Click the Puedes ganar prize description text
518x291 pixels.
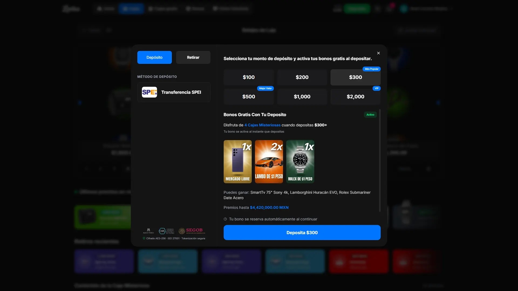297,195
